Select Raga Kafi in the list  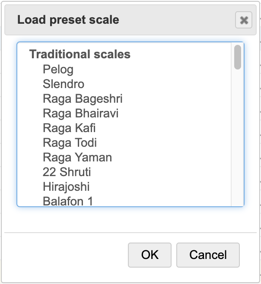point(69,128)
